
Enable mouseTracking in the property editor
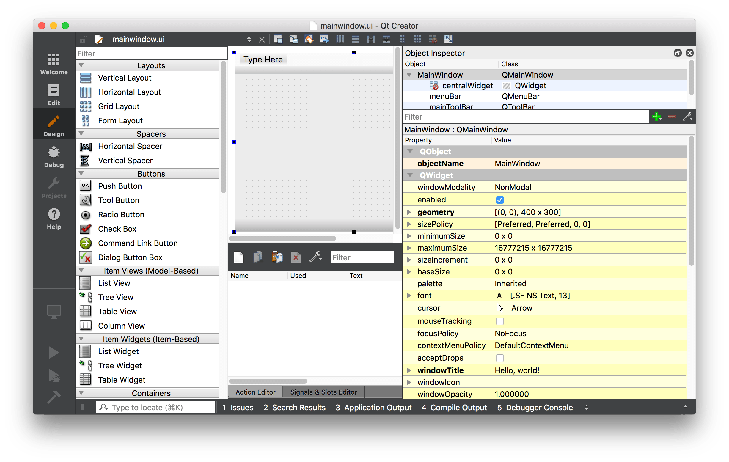tap(499, 321)
